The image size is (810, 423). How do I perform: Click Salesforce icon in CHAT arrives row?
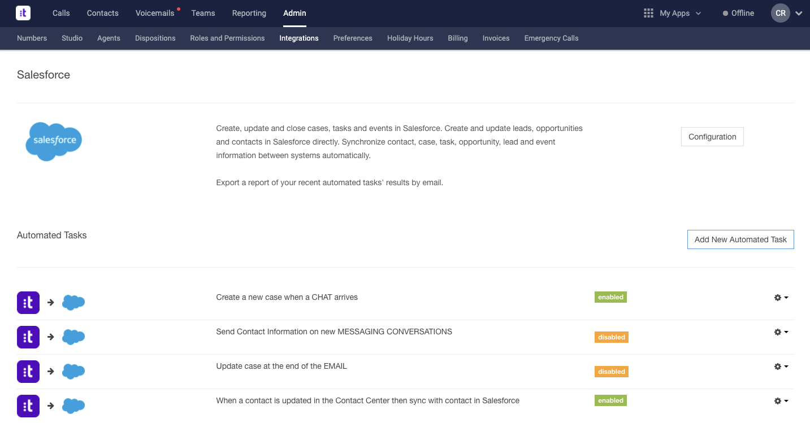73,303
